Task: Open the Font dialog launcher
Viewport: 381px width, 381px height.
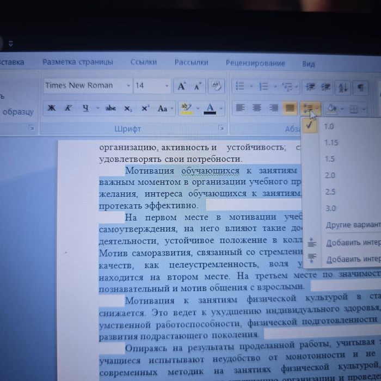Action: [x=221, y=128]
